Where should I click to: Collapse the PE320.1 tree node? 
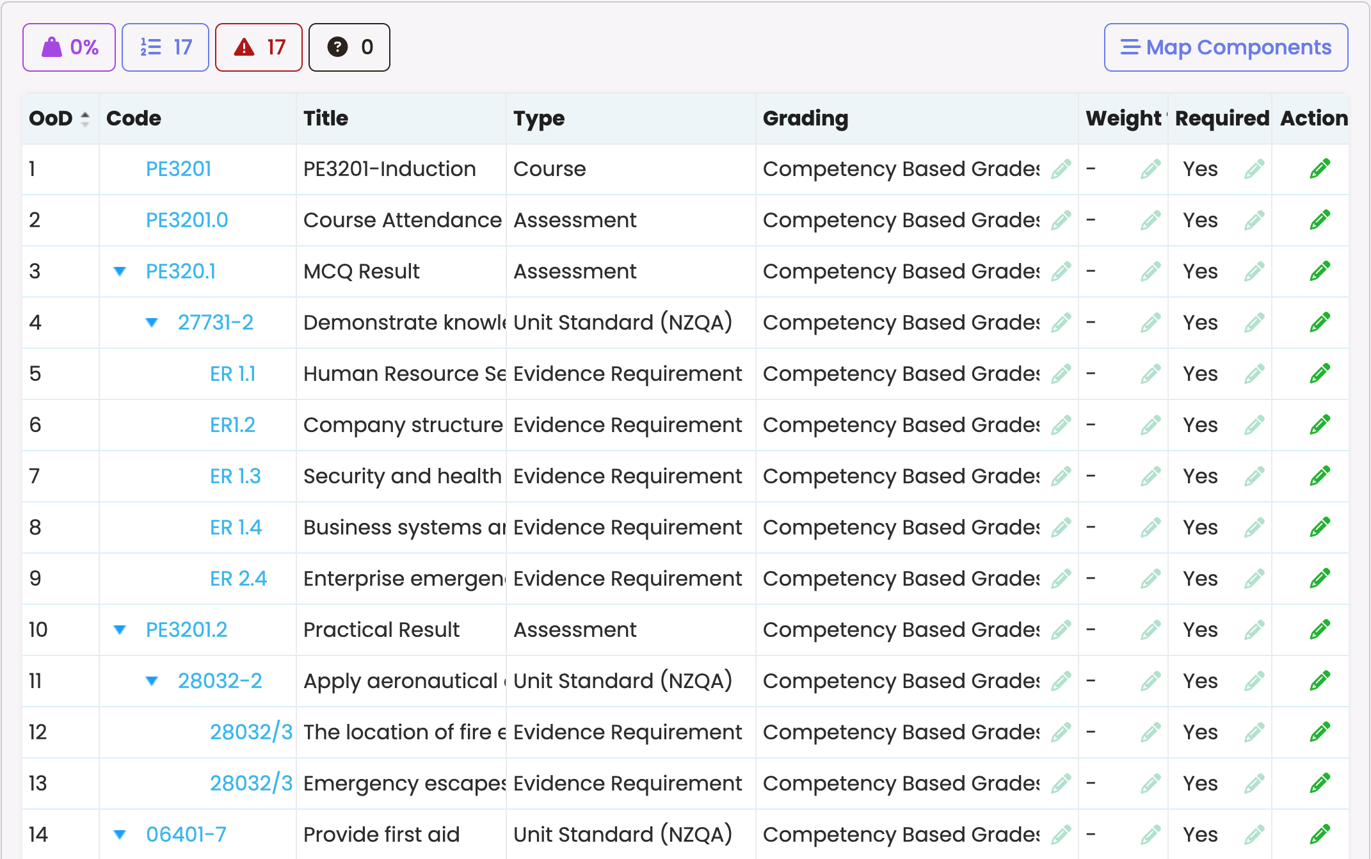(x=120, y=271)
